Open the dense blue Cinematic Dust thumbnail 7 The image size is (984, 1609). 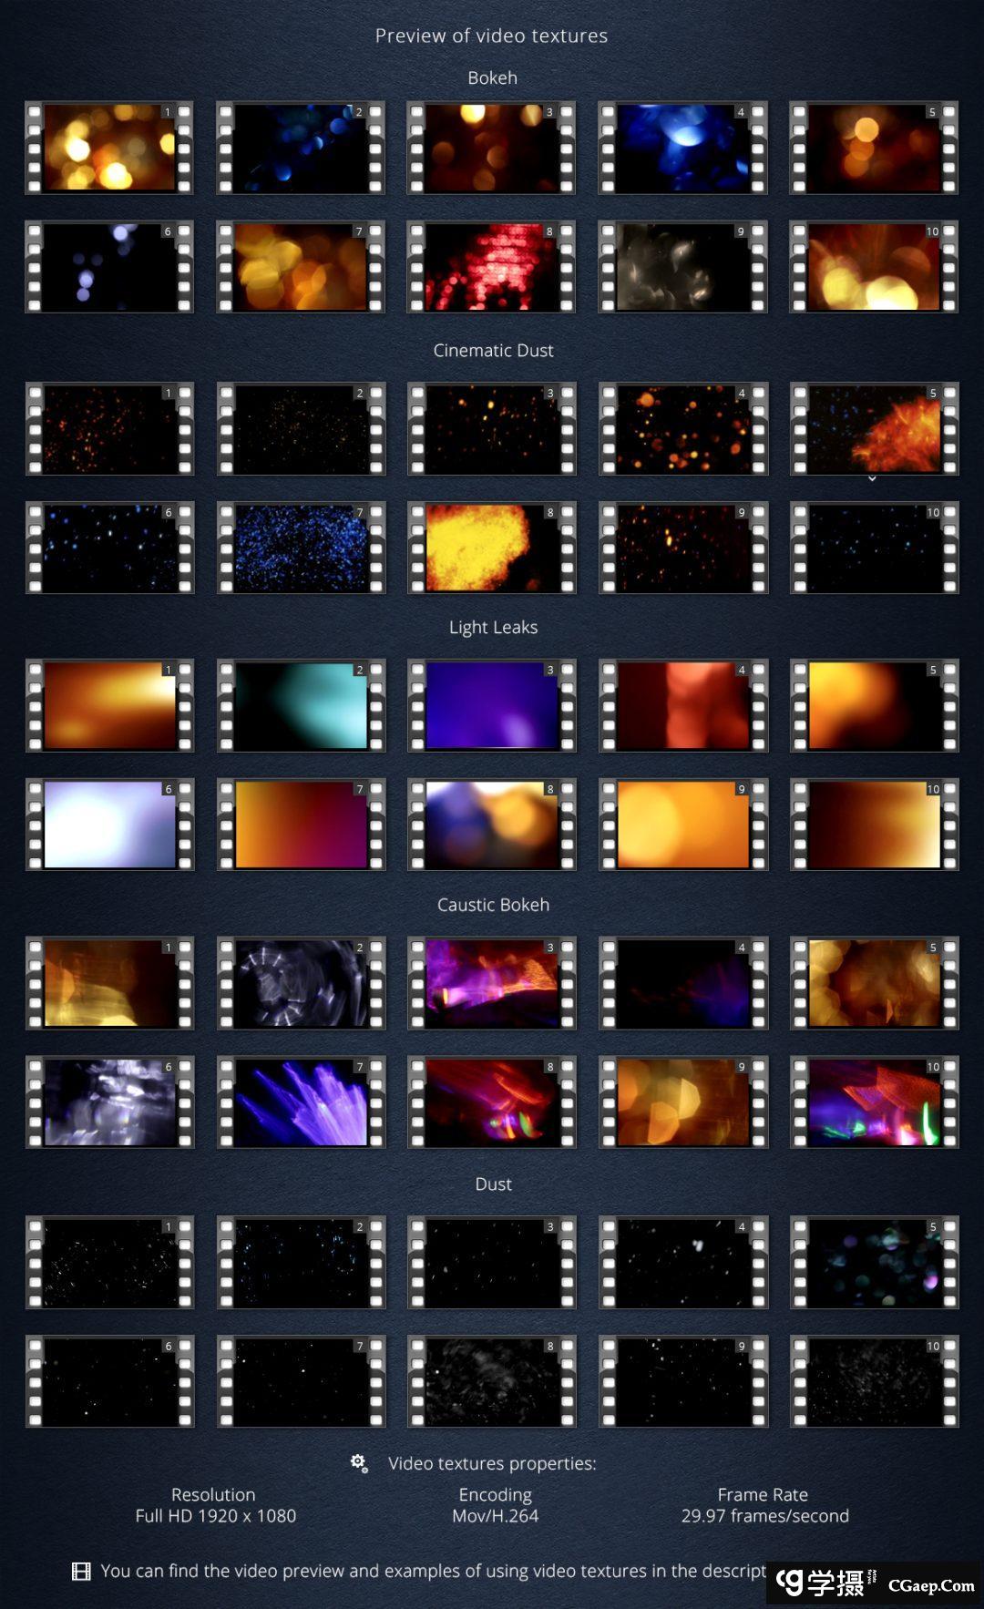(x=301, y=548)
